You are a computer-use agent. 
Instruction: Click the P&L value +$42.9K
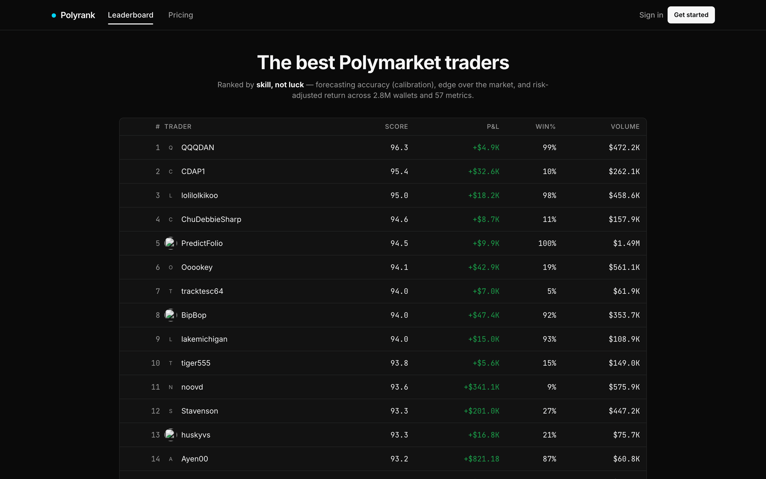pyautogui.click(x=484, y=267)
